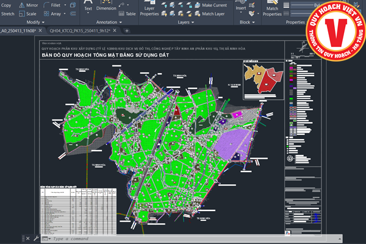Select the Text annotation tool

[x=88, y=7]
